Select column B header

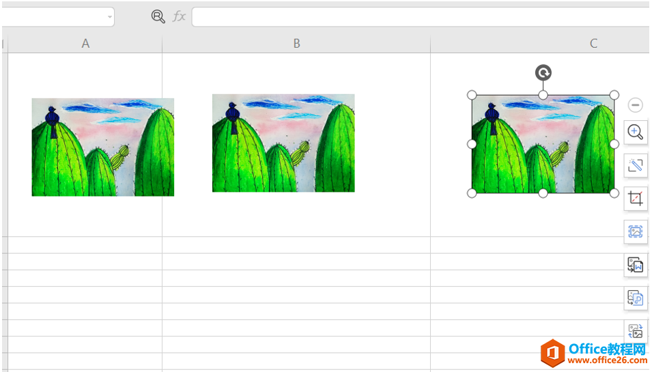tap(296, 44)
